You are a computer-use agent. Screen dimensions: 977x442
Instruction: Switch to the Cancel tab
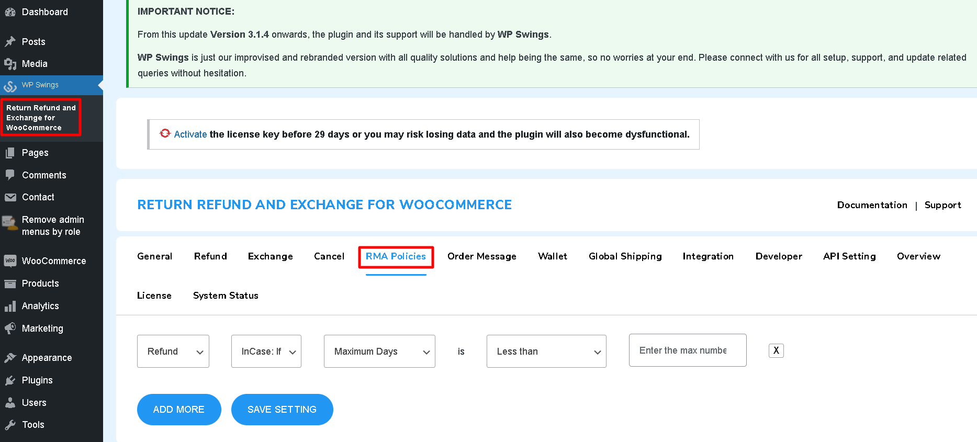point(329,256)
